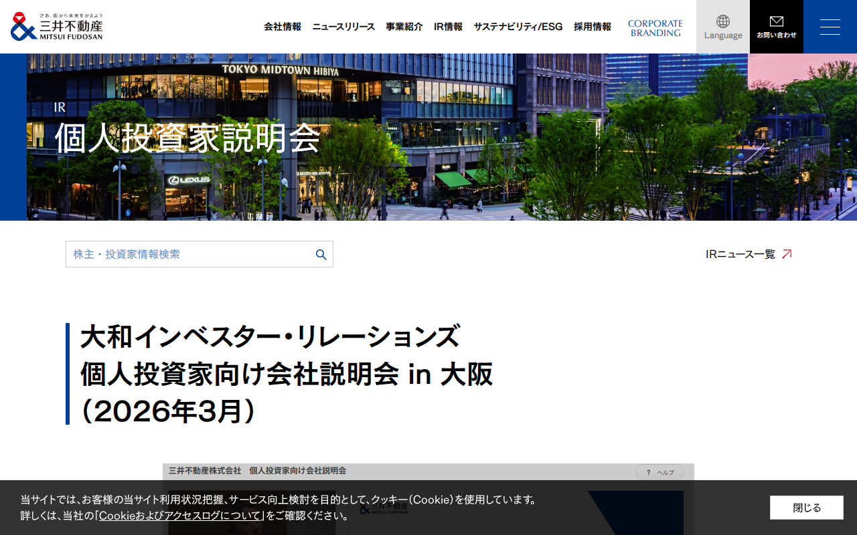Image resolution: width=857 pixels, height=535 pixels.
Task: Open Cookieおよびアクセスログについて link
Action: pyautogui.click(x=179, y=516)
